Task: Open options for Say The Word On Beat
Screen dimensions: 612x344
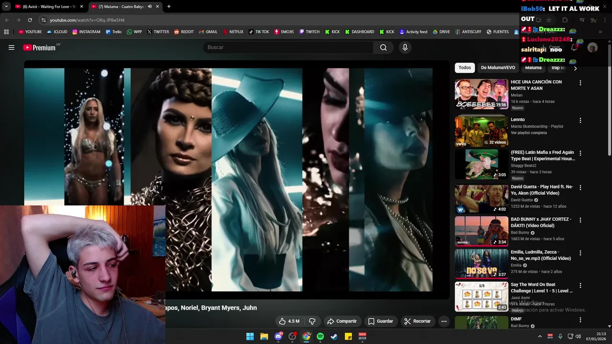Action: click(580, 285)
